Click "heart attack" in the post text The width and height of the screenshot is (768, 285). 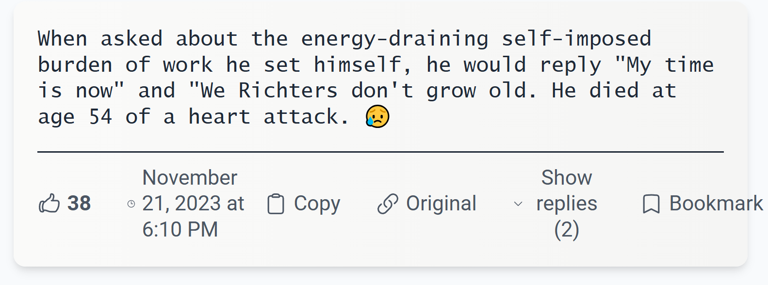coord(268,117)
